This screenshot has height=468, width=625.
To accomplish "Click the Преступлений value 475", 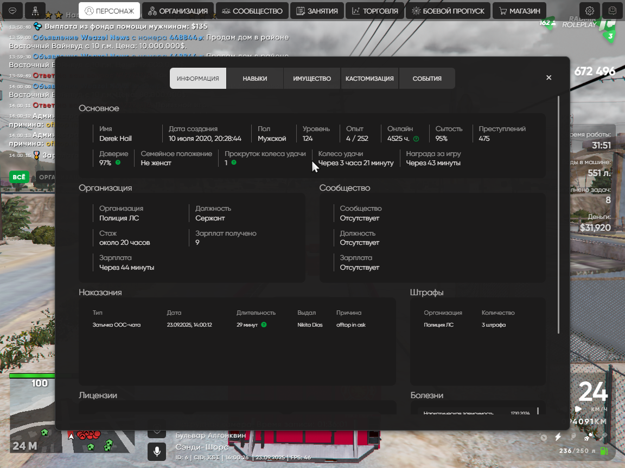I will (x=484, y=139).
